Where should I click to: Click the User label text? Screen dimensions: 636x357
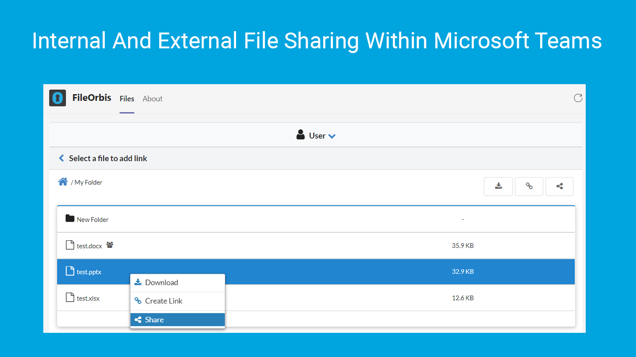coord(317,136)
